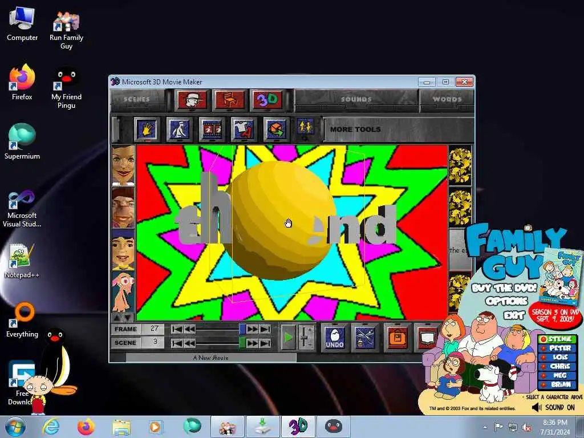Select the walking actor Action tool
The width and height of the screenshot is (584, 438).
click(x=179, y=129)
